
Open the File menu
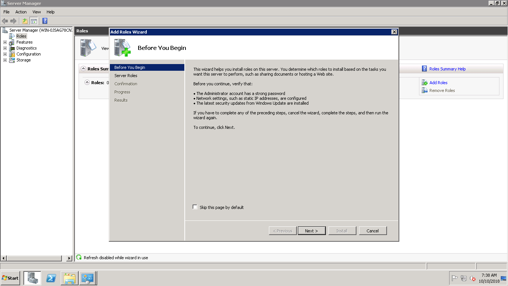[6, 12]
